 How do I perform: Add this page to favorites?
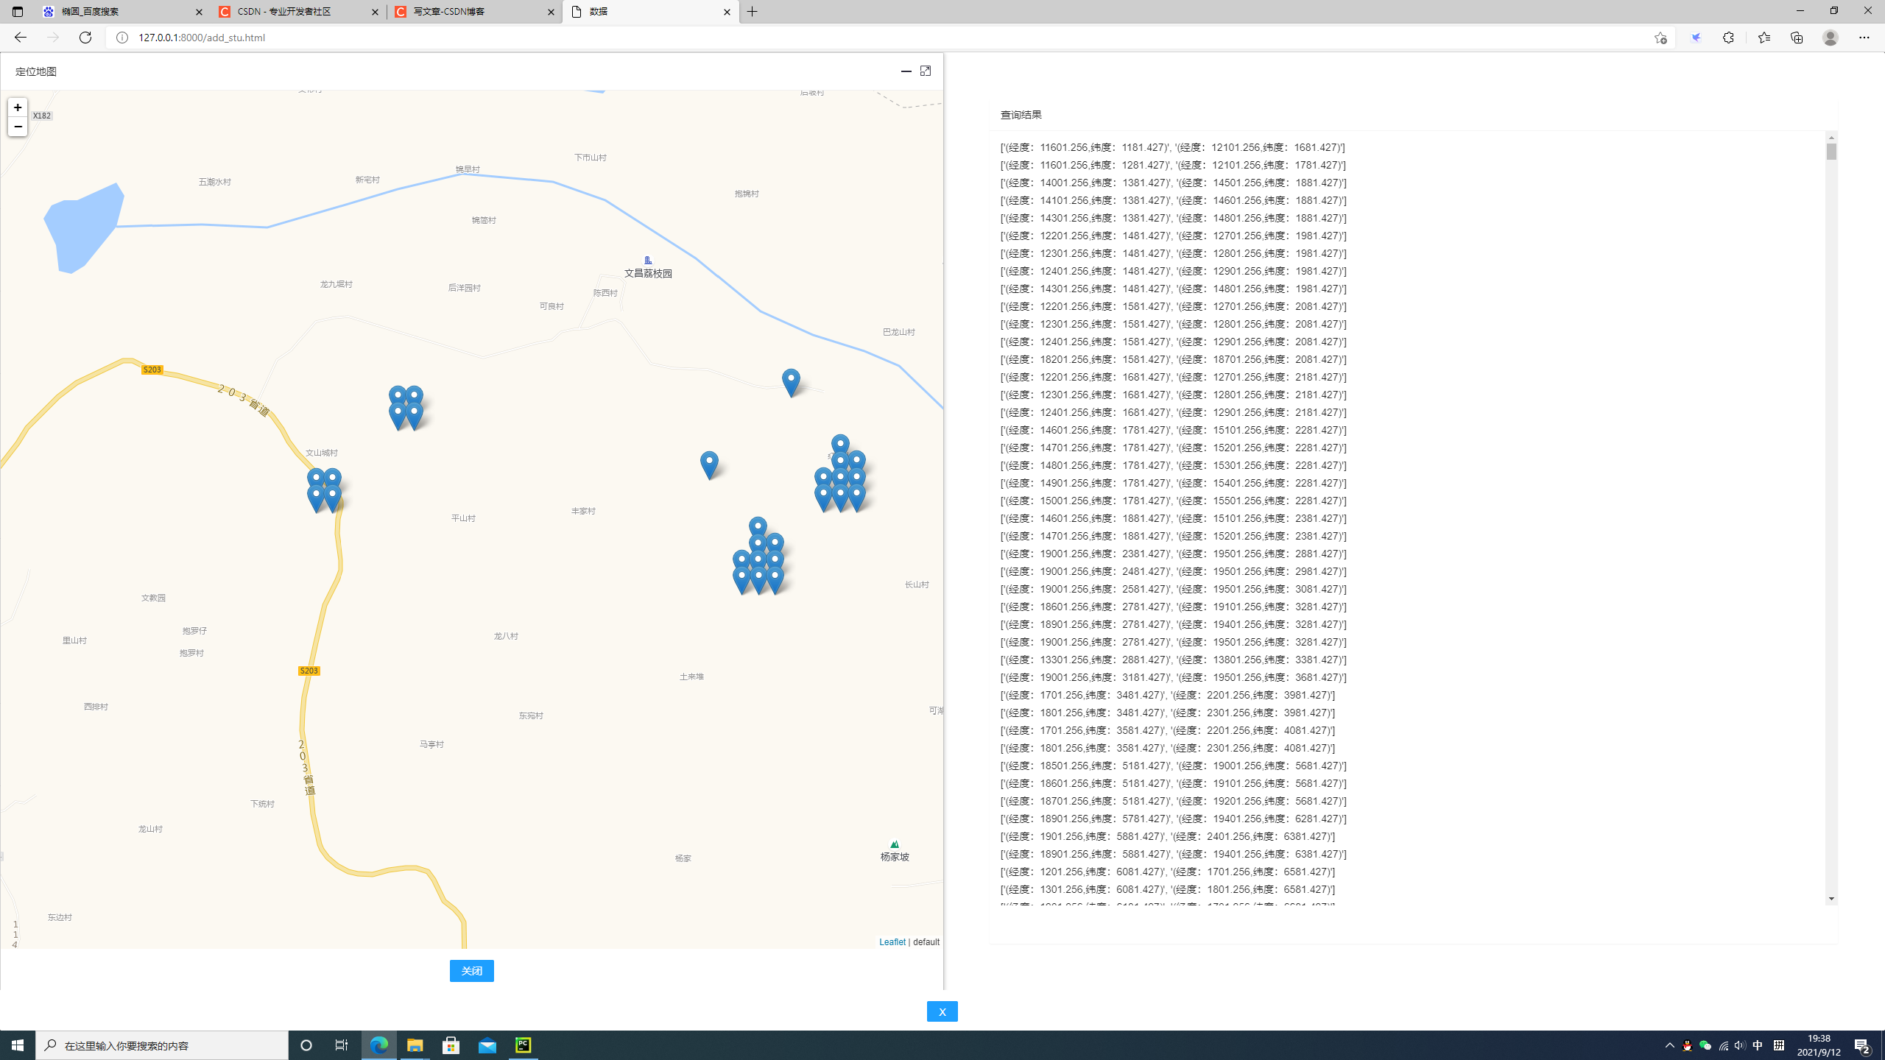(x=1660, y=38)
